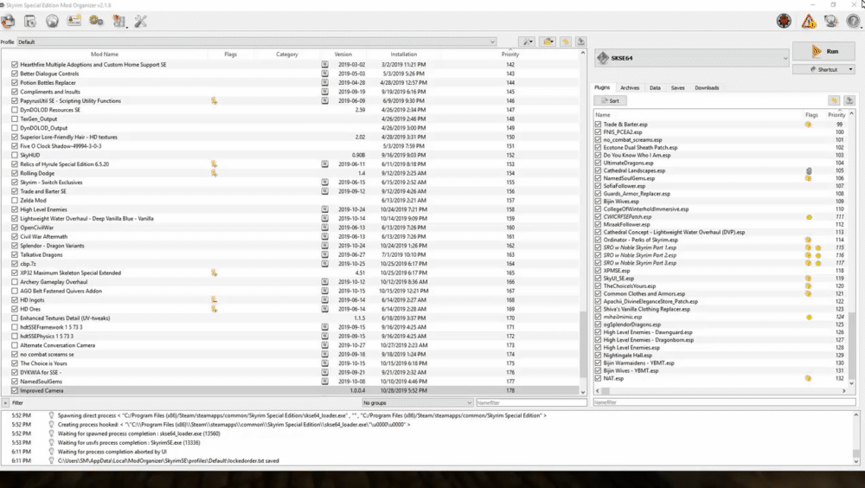Open the Profile Default dropdown

257,42
